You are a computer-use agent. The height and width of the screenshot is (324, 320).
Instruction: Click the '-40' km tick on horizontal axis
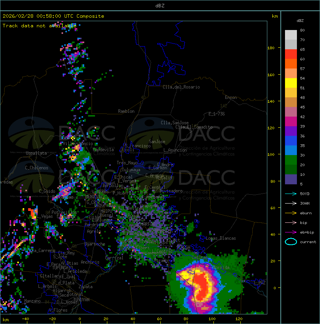[x=26, y=319]
